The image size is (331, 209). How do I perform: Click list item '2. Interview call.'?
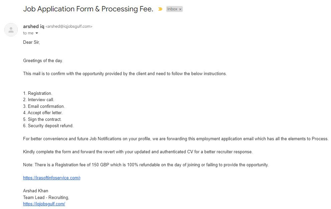[x=38, y=100]
